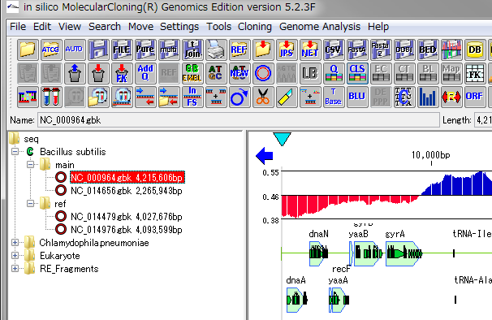This screenshot has height=320, width=492.
Task: Click the gyrA gene feature
Action: (x=404, y=253)
